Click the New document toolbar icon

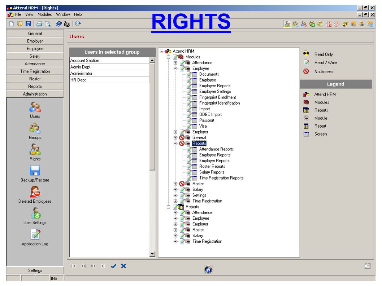(12, 24)
